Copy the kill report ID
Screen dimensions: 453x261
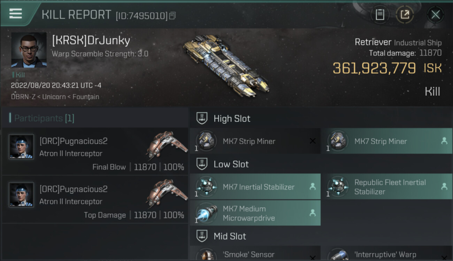coord(172,16)
